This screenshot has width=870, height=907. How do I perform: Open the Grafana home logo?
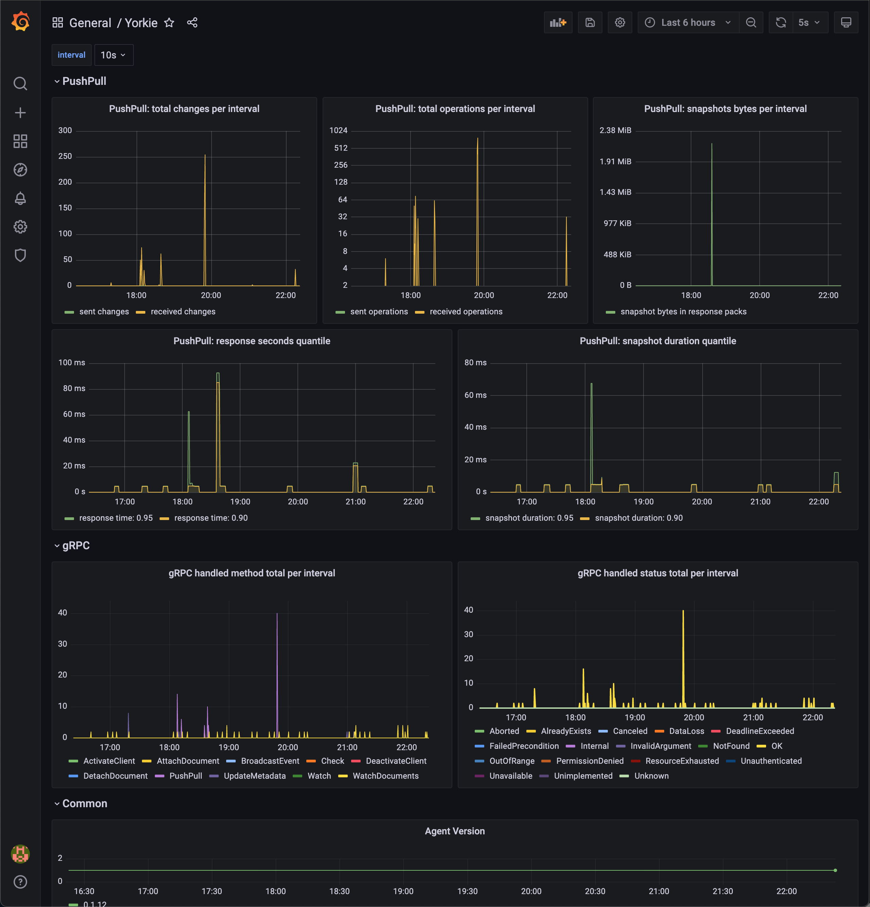pos(20,22)
